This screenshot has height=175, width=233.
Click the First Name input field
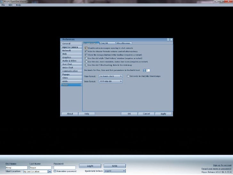pyautogui.click(x=16, y=168)
